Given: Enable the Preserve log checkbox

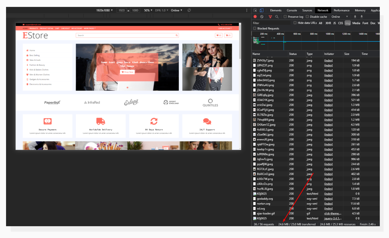Looking at the screenshot, I should 285,16.
